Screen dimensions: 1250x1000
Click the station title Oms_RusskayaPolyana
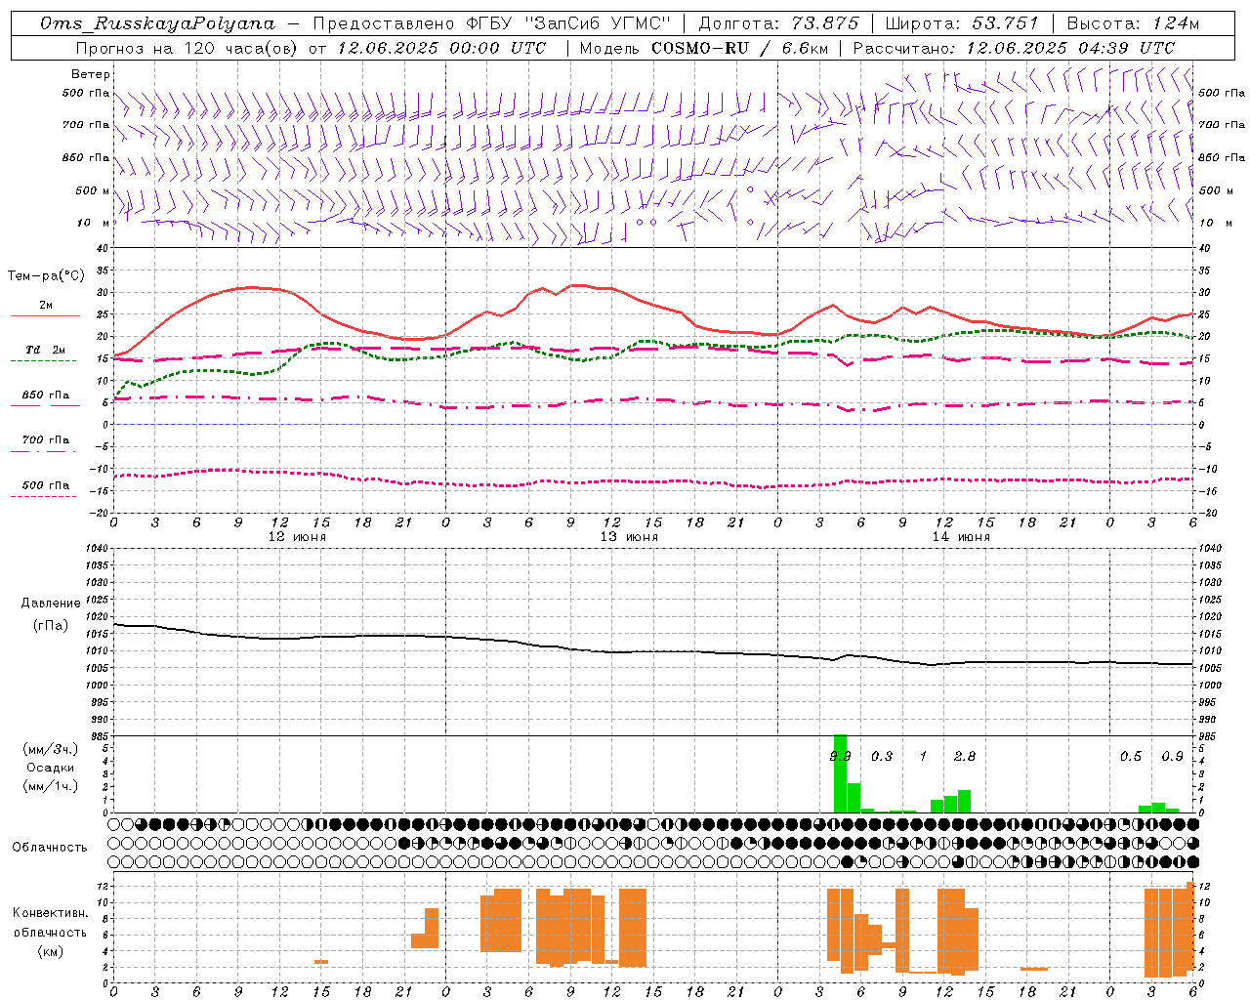(x=158, y=23)
